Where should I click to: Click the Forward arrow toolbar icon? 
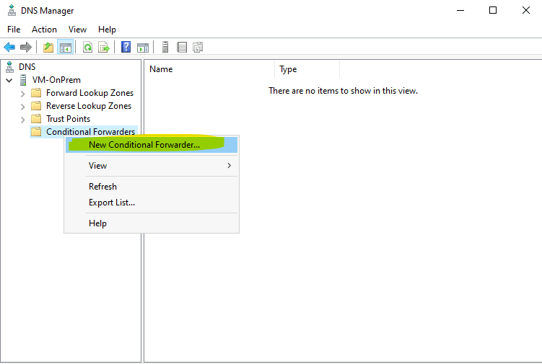(x=26, y=47)
